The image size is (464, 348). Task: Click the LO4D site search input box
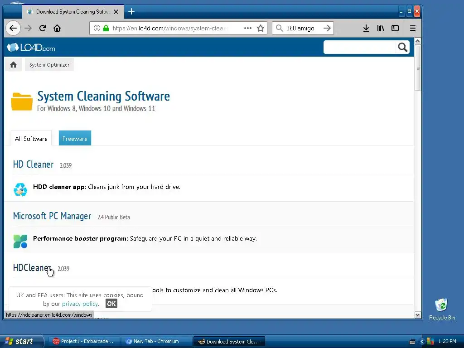pyautogui.click(x=359, y=47)
